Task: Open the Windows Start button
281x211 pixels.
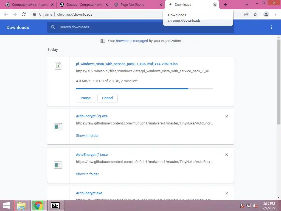Action: point(7,206)
